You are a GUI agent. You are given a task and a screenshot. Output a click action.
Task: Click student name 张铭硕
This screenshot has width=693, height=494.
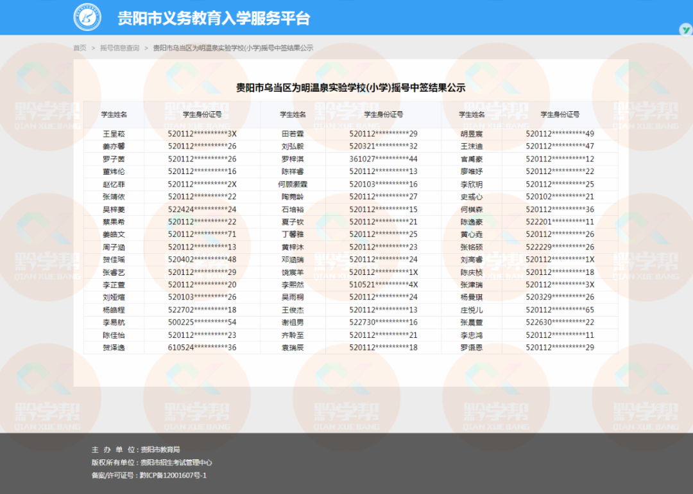click(472, 247)
